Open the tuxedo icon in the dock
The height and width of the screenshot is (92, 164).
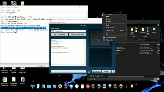click(110, 86)
